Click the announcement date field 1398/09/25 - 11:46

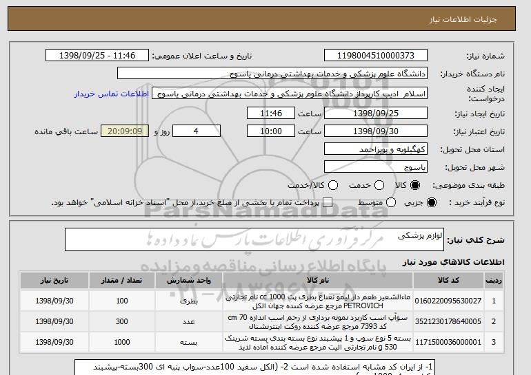[97, 56]
